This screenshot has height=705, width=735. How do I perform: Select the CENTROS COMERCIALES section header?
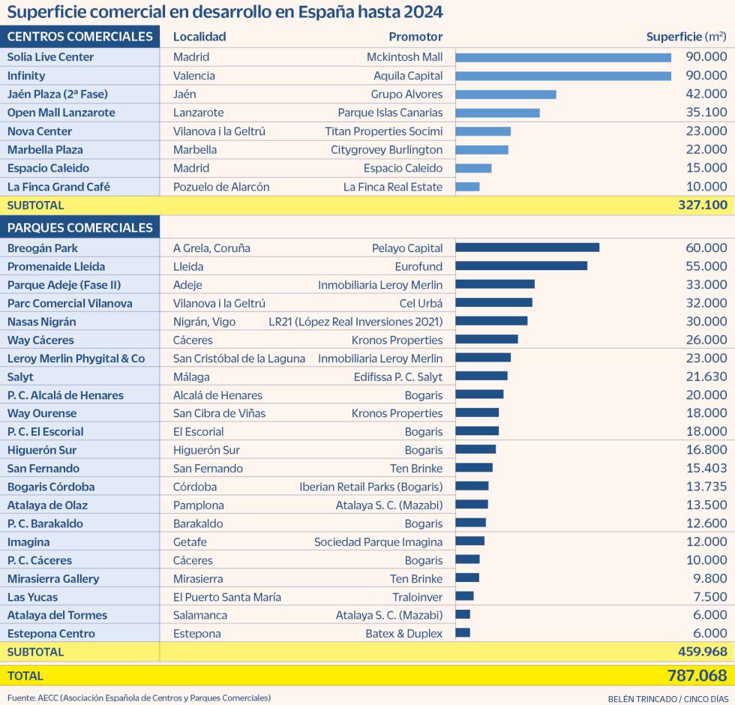(x=79, y=37)
